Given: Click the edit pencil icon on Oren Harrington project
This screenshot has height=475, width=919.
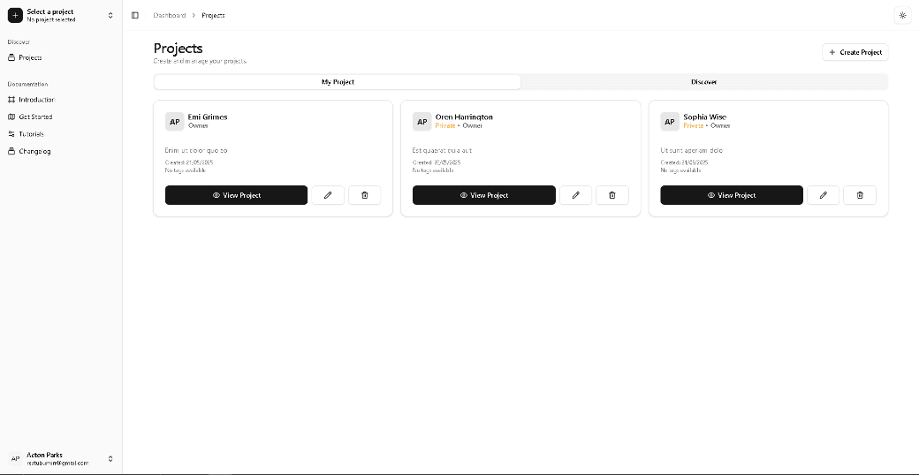Looking at the screenshot, I should click(x=575, y=195).
